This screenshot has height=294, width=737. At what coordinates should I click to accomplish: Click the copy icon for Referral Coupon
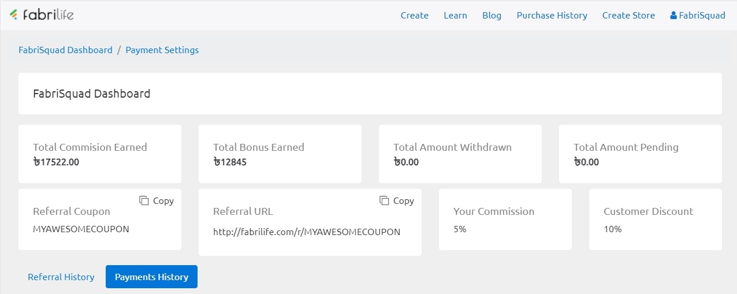pos(144,200)
